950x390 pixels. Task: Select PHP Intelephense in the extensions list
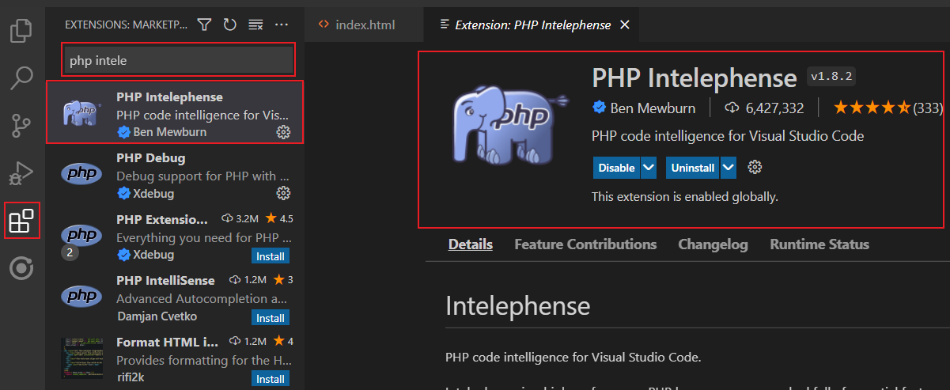(x=175, y=112)
